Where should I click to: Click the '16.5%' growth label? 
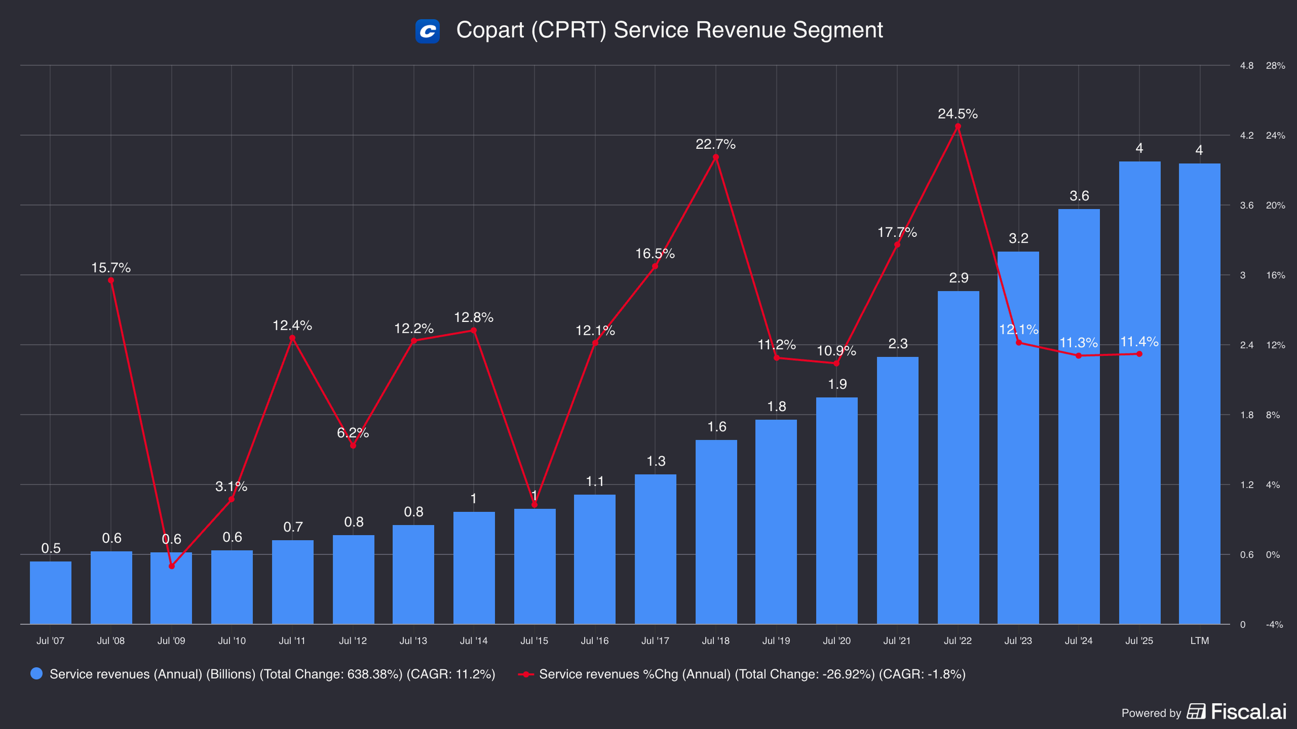655,254
